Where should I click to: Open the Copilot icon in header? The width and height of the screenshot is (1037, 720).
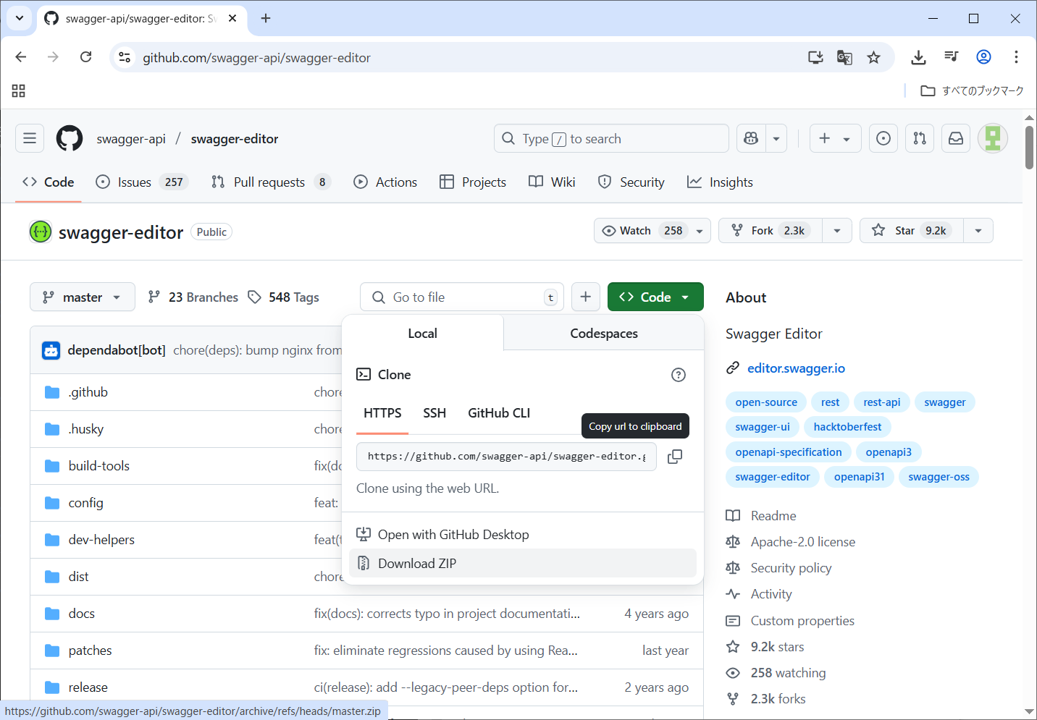pos(751,138)
